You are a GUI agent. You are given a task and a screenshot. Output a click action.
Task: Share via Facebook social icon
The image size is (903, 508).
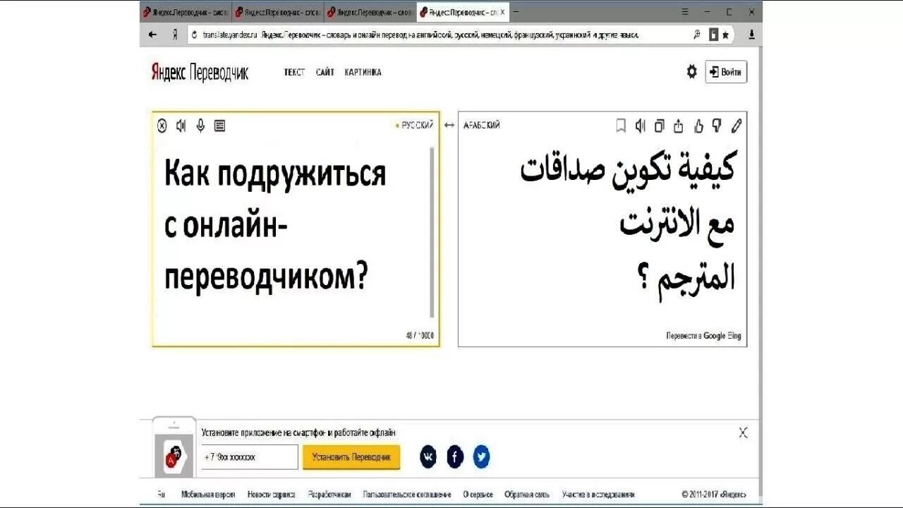(x=455, y=456)
